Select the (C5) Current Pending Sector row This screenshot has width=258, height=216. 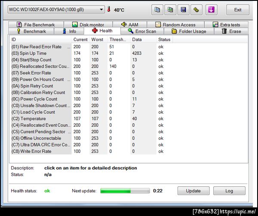point(91,131)
